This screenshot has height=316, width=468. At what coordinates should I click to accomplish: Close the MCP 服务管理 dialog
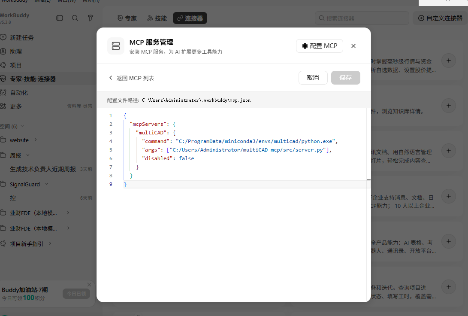[x=353, y=46]
